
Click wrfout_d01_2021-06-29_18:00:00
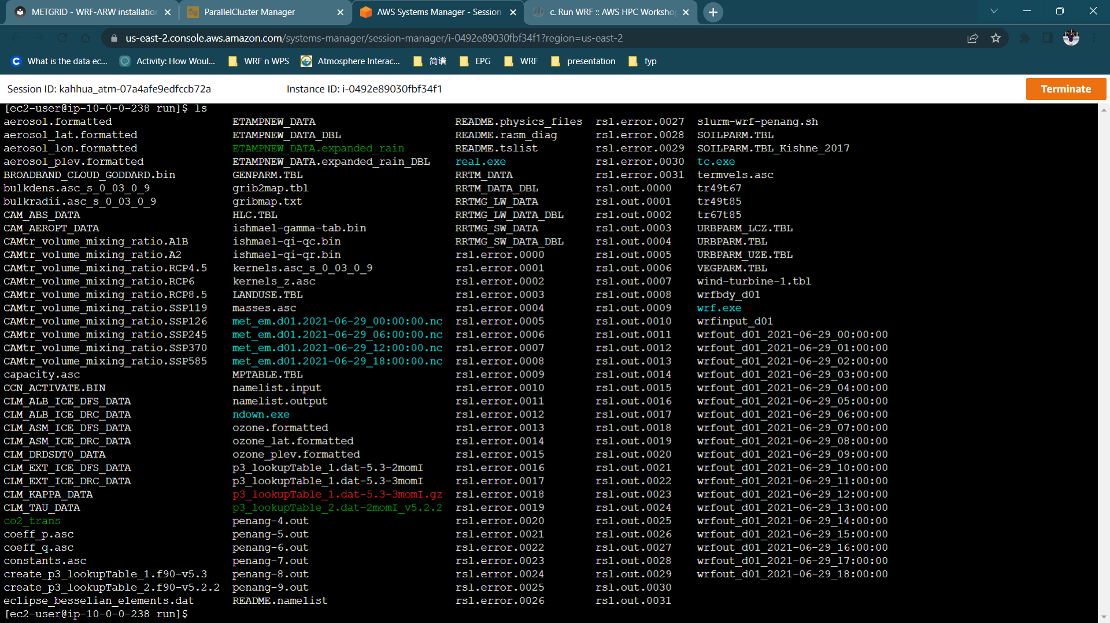point(792,574)
